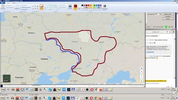Viewport: 178px width, 100px height.
Task: Open the Выделить selection dropdown arrow
Action: [x=17, y=10]
